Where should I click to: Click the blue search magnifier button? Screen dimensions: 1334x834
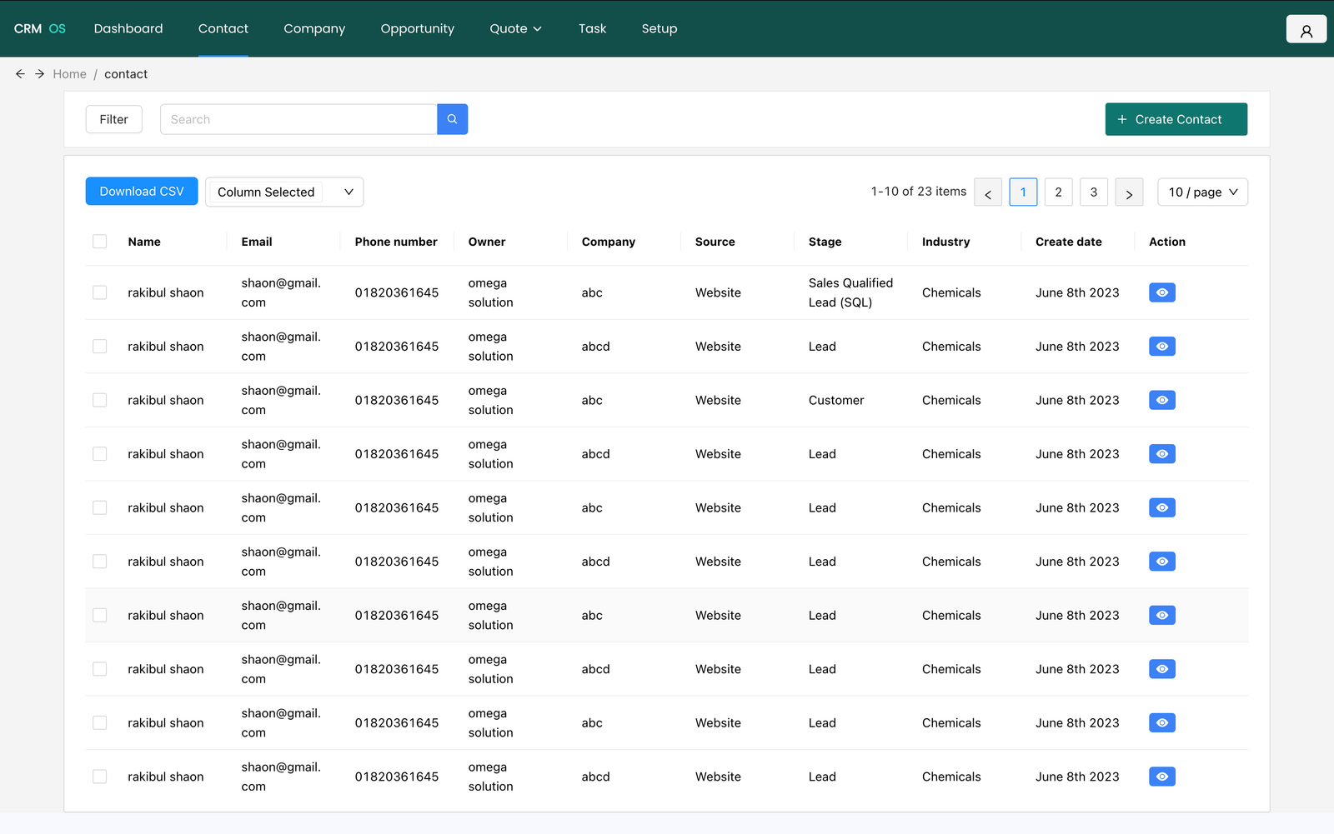pos(452,119)
